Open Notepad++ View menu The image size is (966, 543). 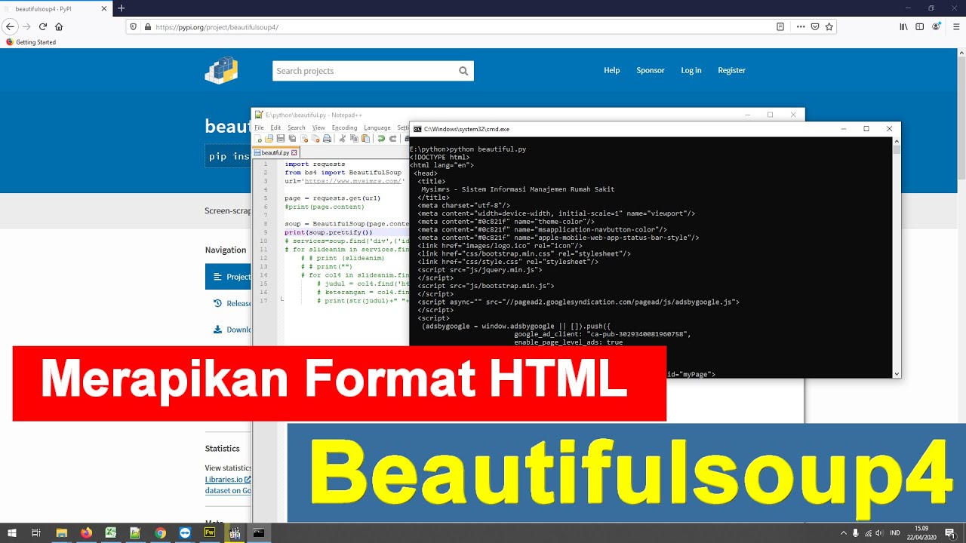click(318, 127)
